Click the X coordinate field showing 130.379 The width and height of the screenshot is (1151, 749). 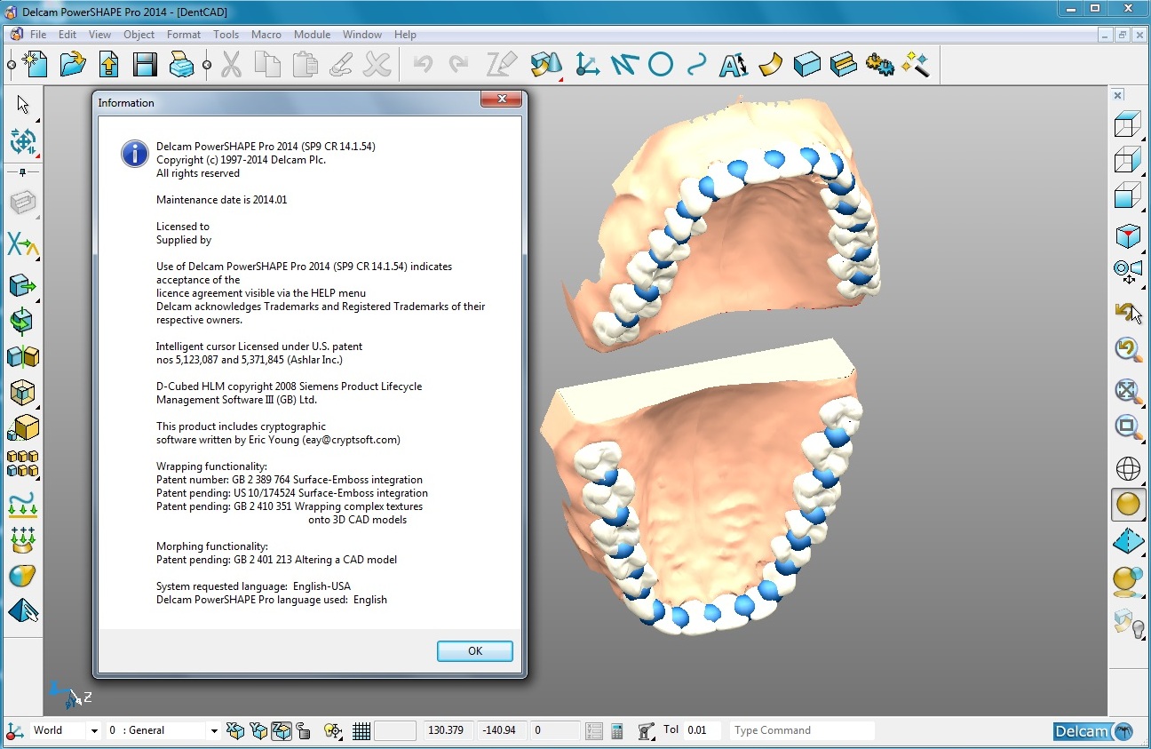[x=447, y=730]
